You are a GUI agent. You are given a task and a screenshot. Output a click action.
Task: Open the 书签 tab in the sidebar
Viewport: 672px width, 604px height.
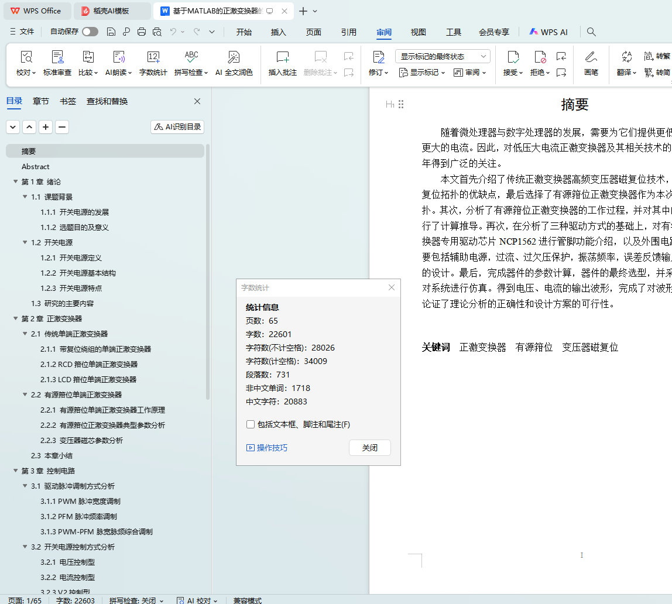tap(68, 101)
